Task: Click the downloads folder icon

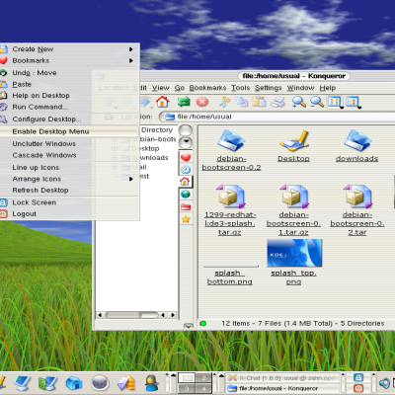Action: point(356,141)
